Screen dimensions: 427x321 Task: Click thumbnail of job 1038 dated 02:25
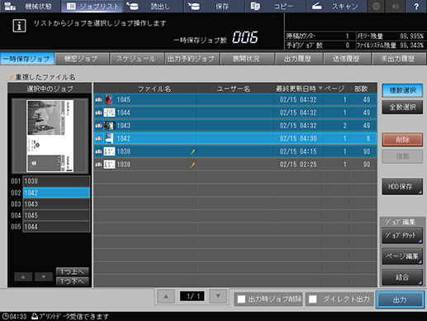click(x=109, y=165)
